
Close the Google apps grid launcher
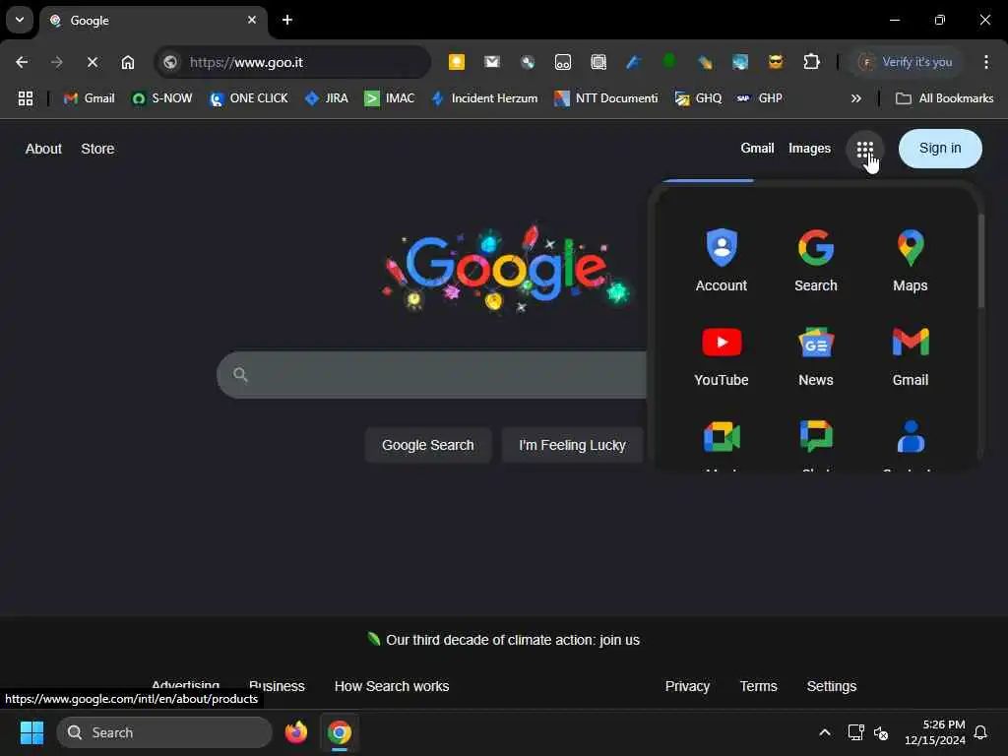tap(864, 150)
